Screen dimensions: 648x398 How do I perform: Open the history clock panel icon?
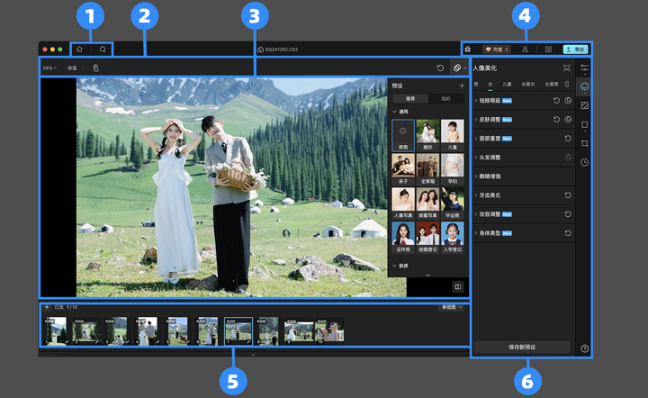[584, 162]
